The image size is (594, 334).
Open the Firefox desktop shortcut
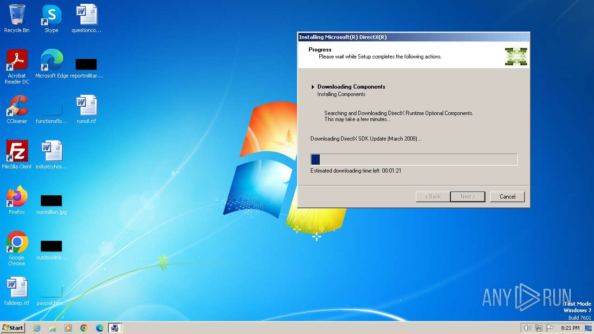17,200
